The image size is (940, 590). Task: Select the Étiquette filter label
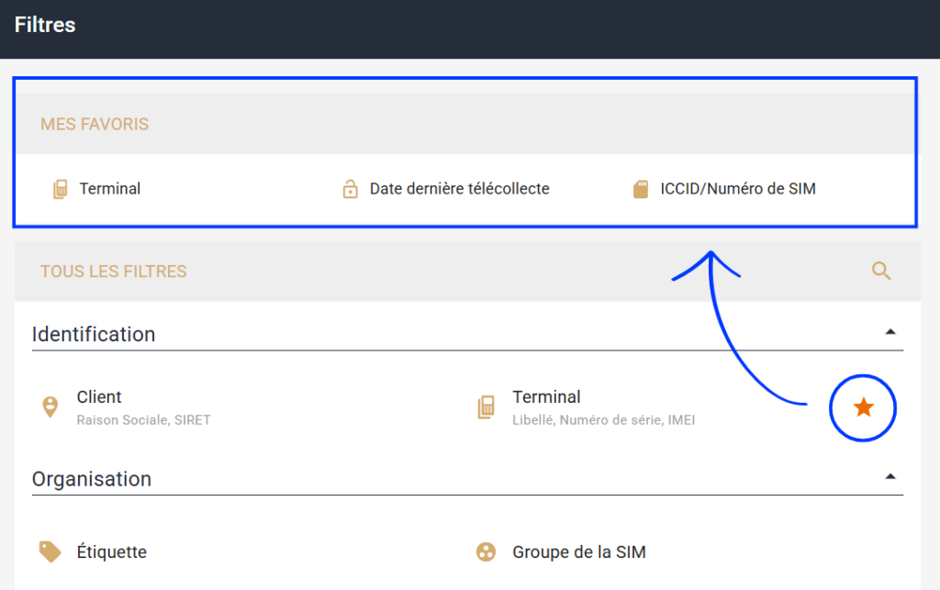point(112,552)
